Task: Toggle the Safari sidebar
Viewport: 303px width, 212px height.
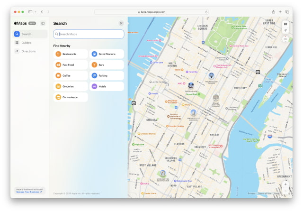Action: (x=30, y=11)
